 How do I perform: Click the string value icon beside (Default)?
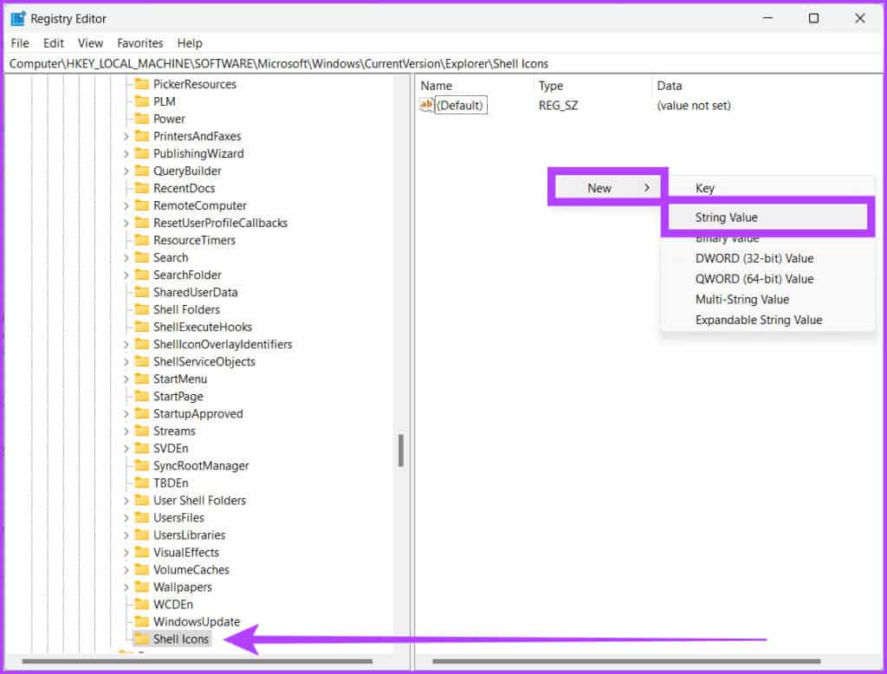pyautogui.click(x=426, y=106)
